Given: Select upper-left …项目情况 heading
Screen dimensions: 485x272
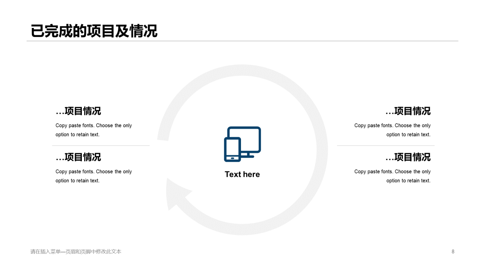Looking at the screenshot, I should [78, 111].
